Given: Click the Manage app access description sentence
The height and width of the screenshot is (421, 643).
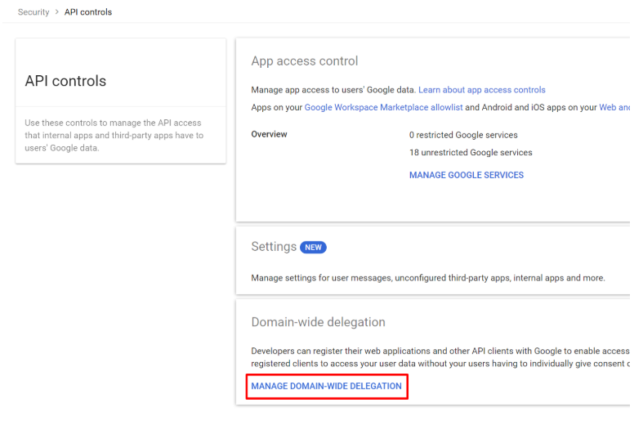Looking at the screenshot, I should (333, 90).
